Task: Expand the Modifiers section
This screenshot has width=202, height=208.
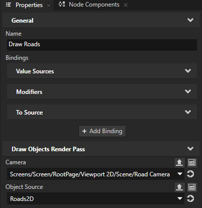Action: tap(188, 91)
